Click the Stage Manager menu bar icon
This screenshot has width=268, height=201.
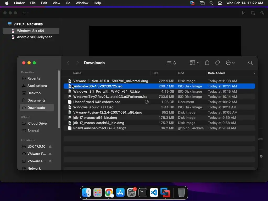(202, 3)
